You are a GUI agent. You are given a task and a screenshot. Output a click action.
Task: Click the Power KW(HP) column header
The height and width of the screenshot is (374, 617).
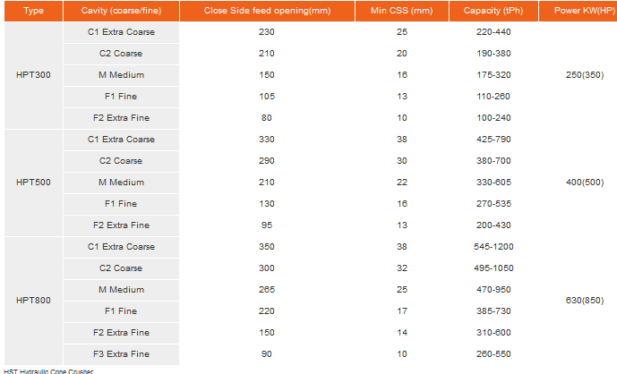[x=585, y=11]
